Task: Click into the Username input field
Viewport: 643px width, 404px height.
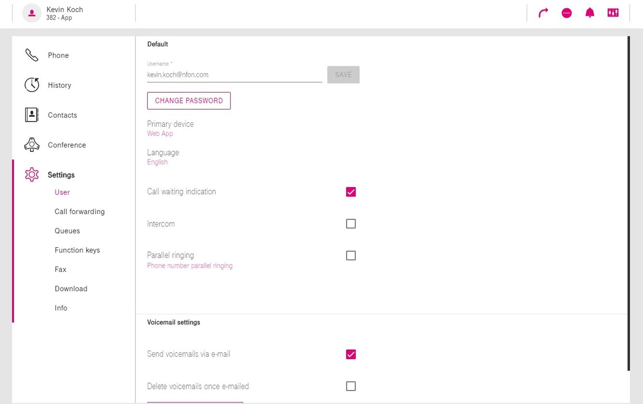Action: coord(234,75)
